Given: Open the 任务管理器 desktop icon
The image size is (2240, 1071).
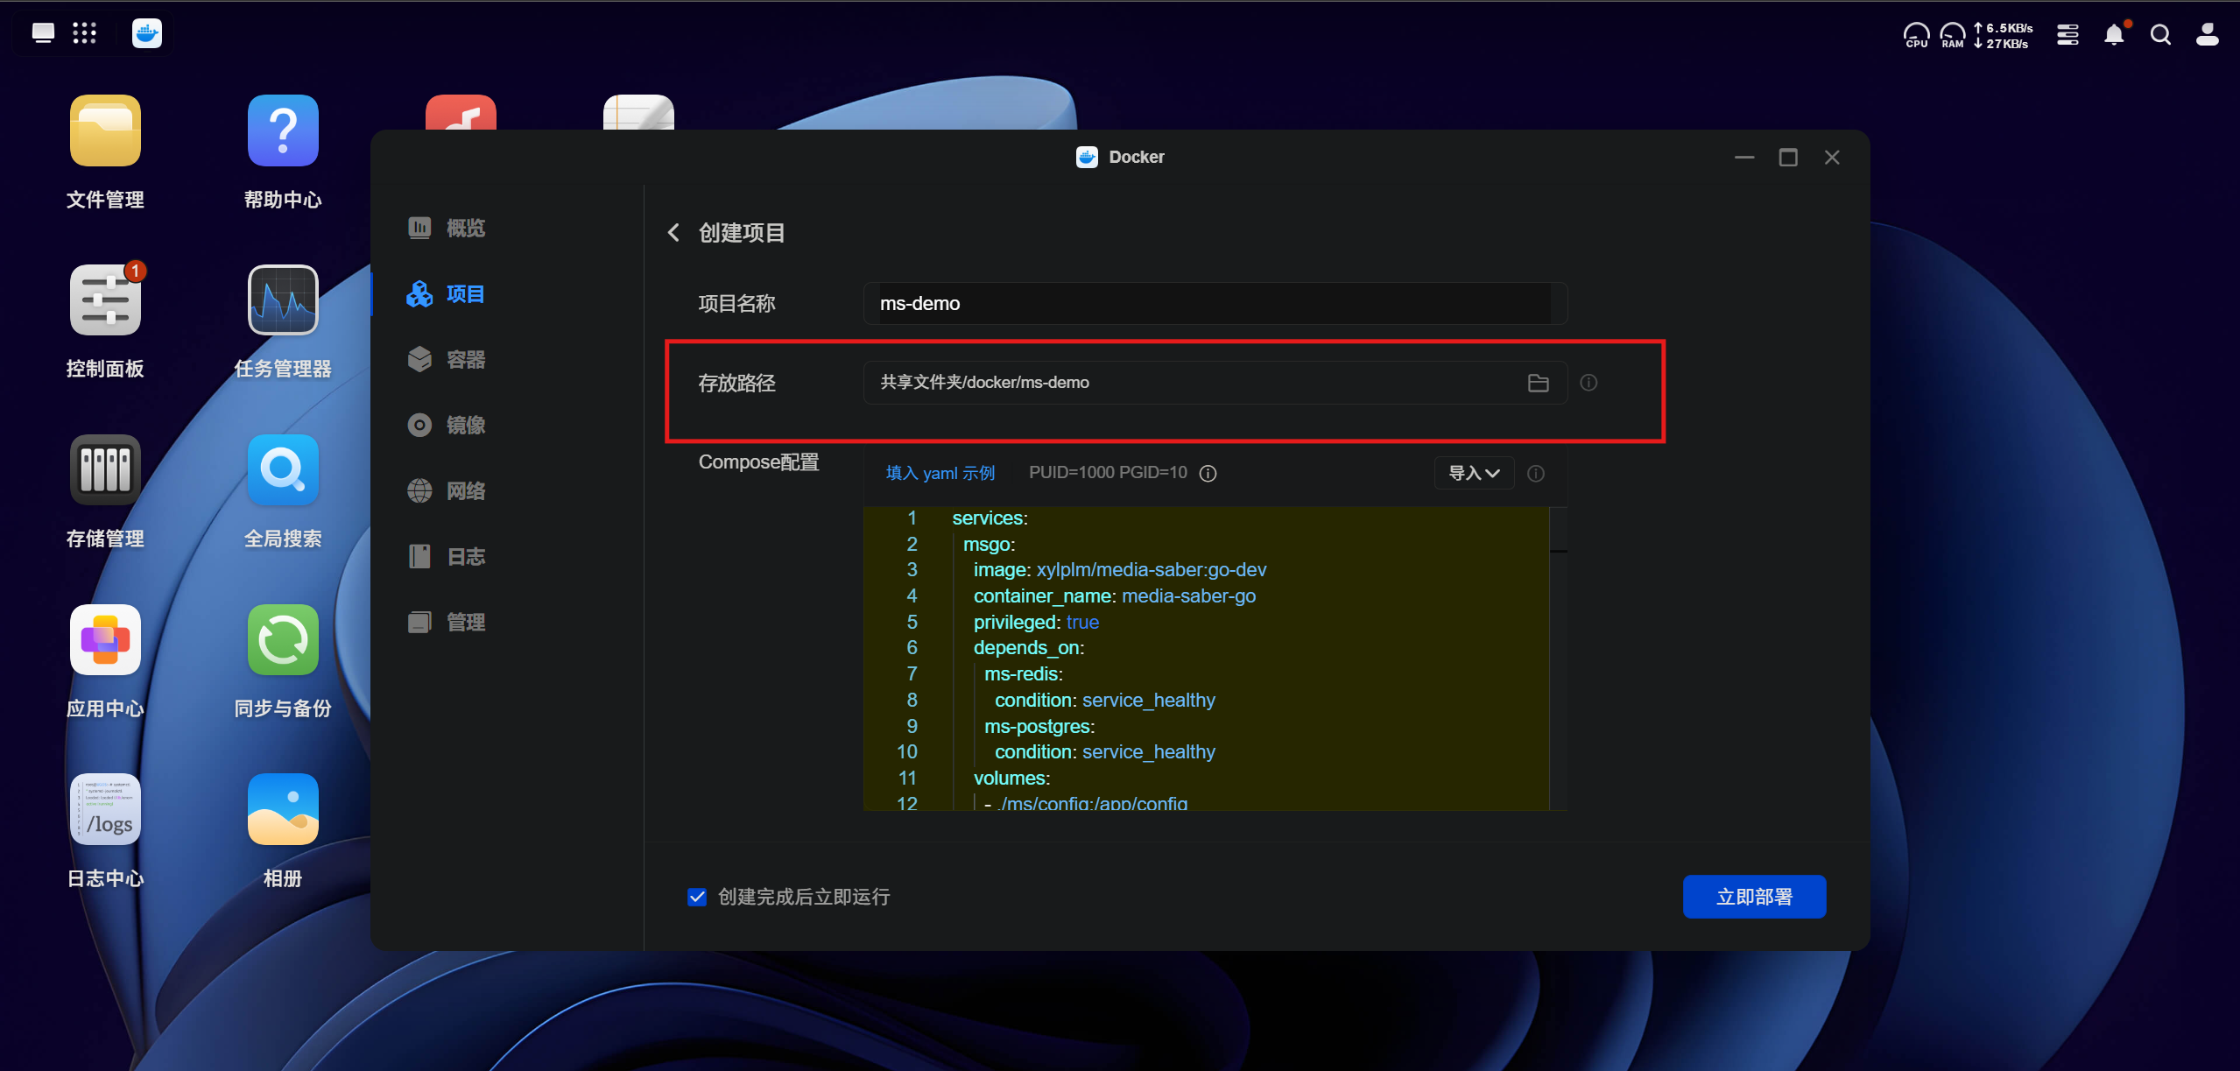Looking at the screenshot, I should [282, 300].
